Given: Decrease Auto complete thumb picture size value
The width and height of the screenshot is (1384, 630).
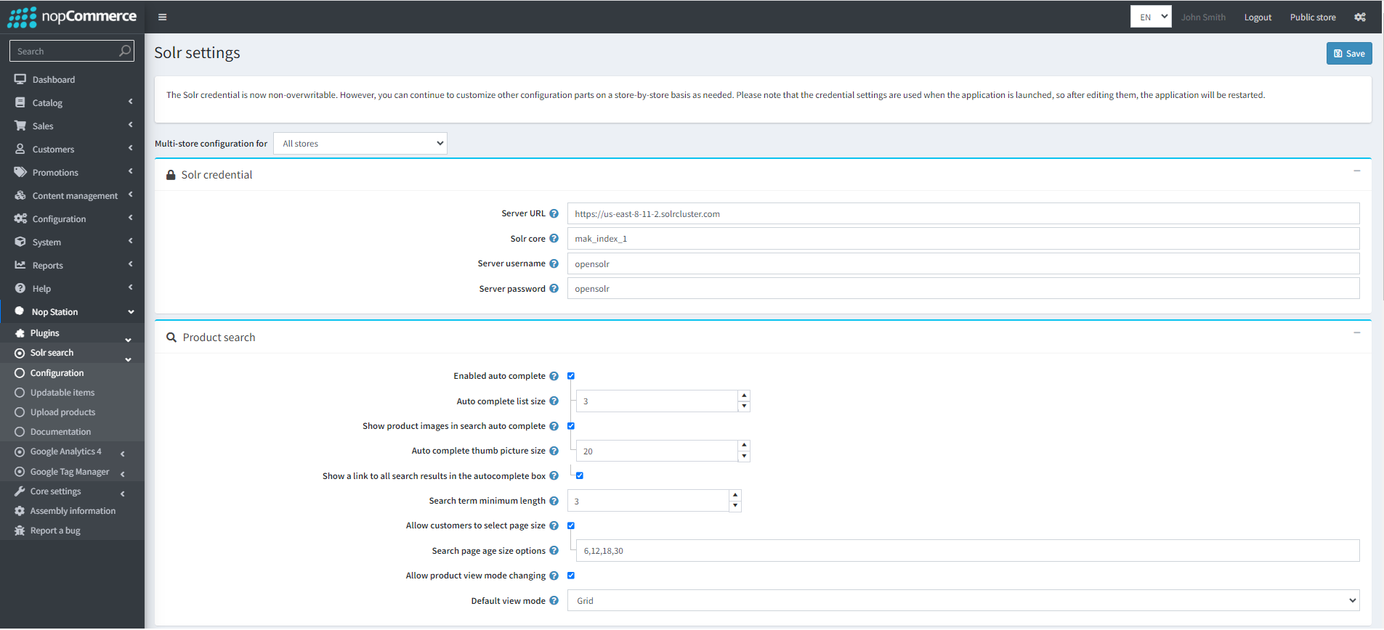Looking at the screenshot, I should coord(744,457).
